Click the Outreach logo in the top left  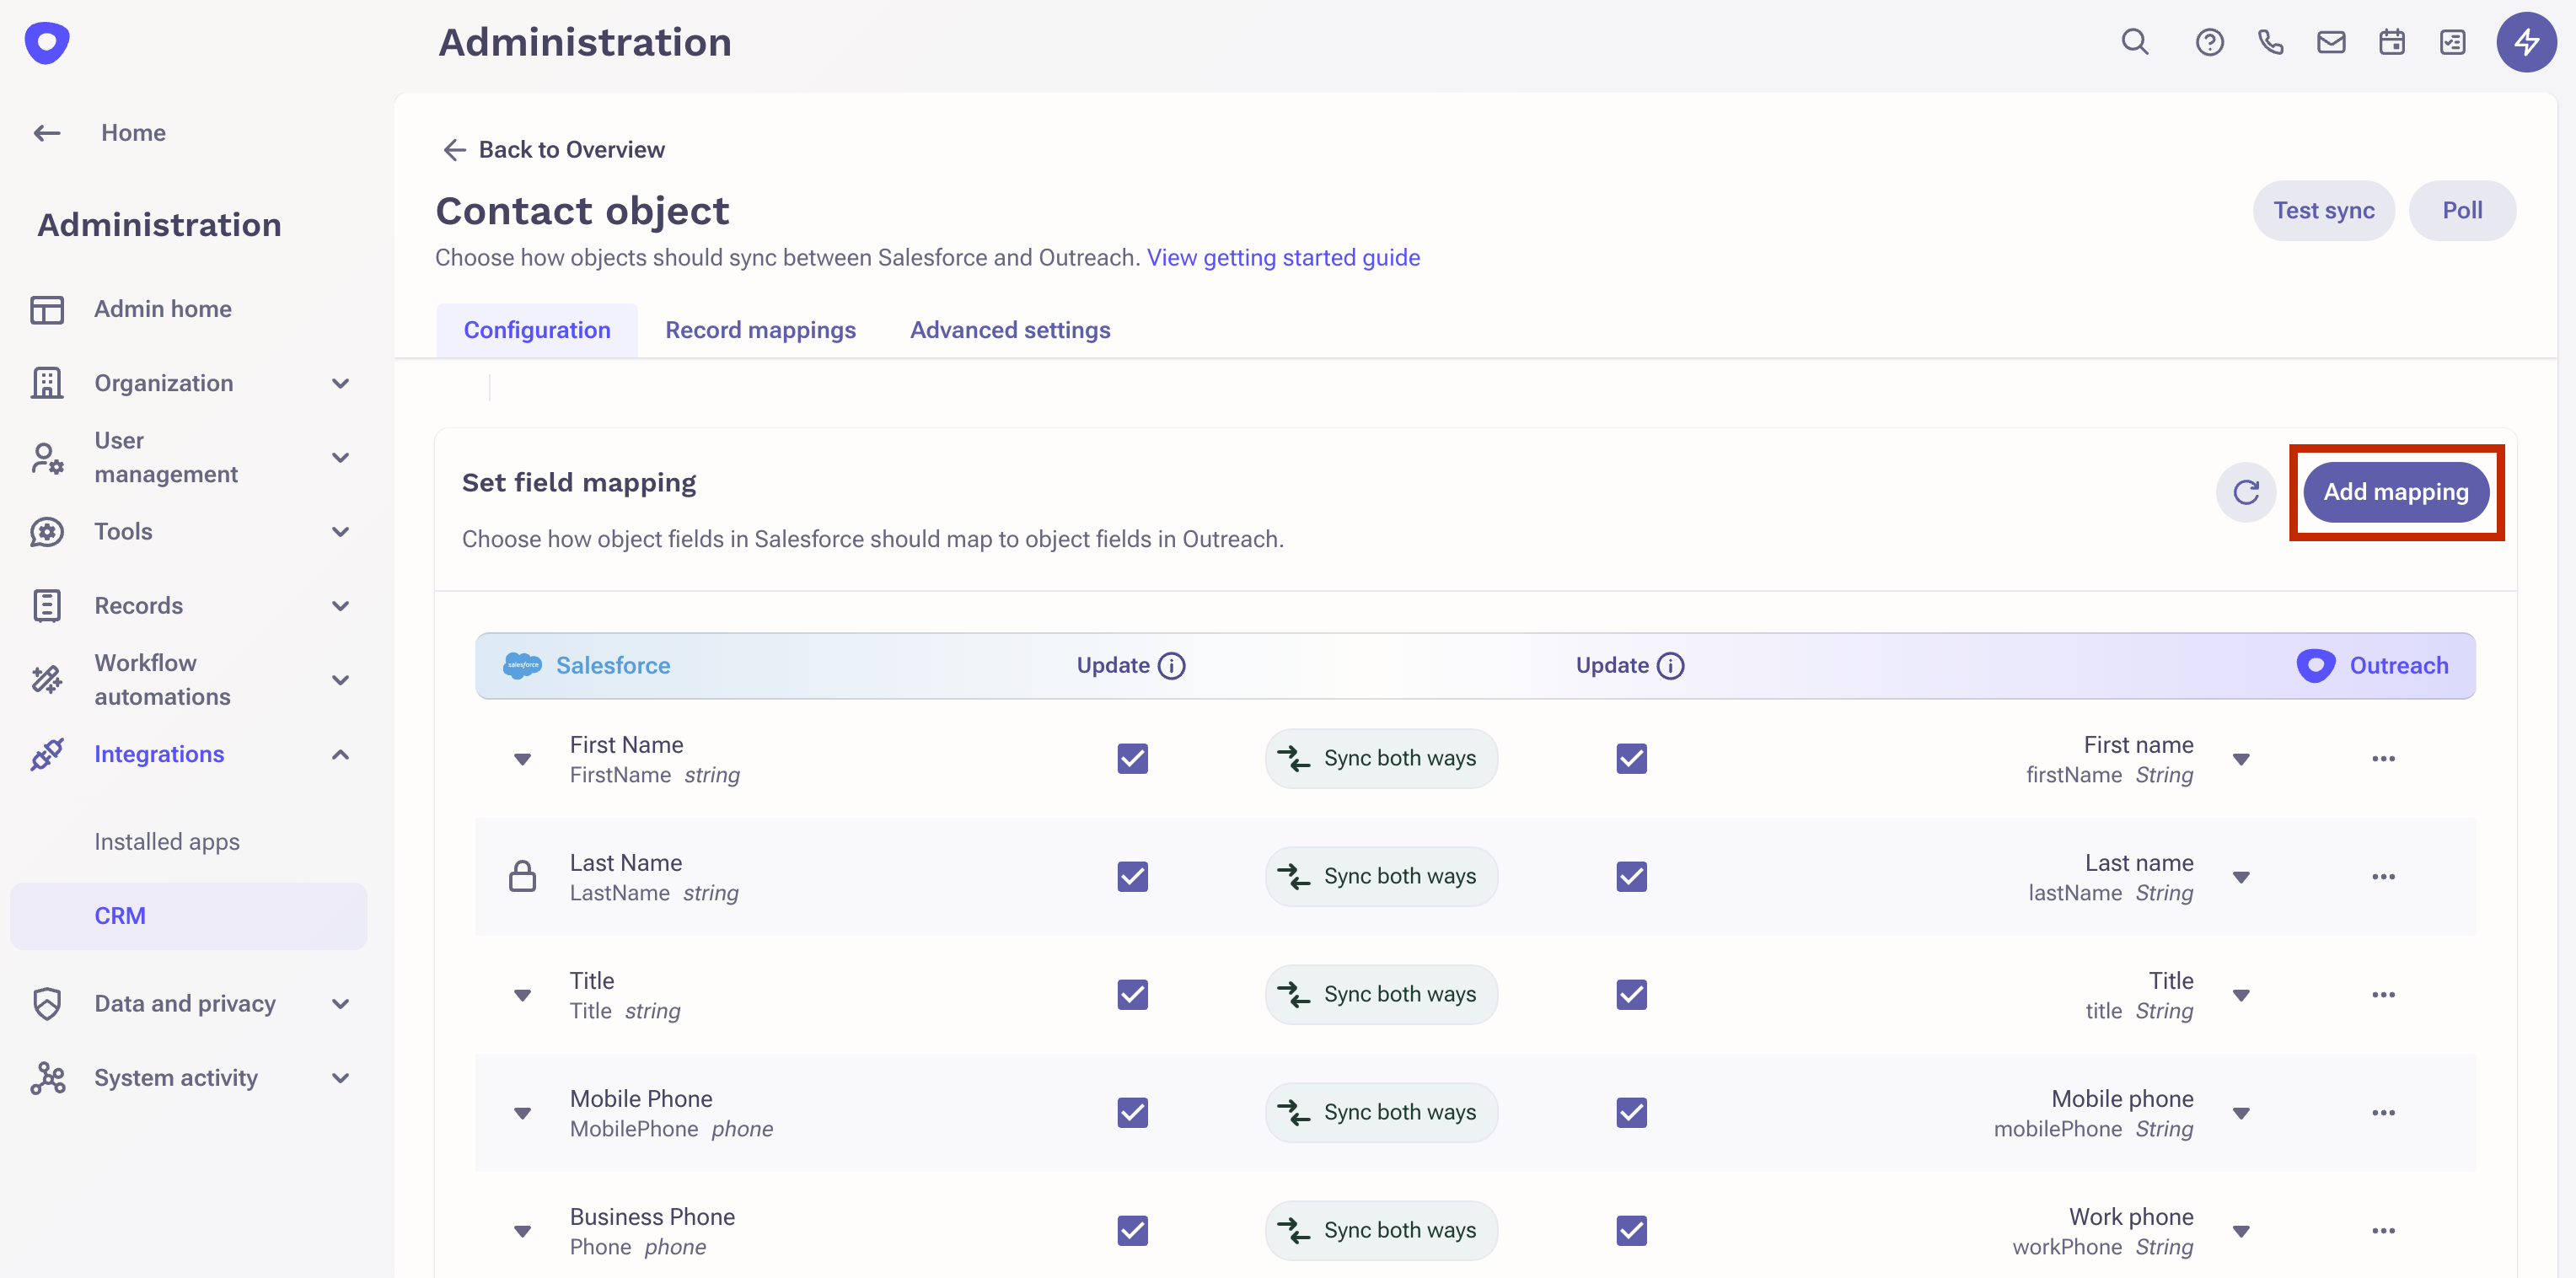(x=47, y=42)
